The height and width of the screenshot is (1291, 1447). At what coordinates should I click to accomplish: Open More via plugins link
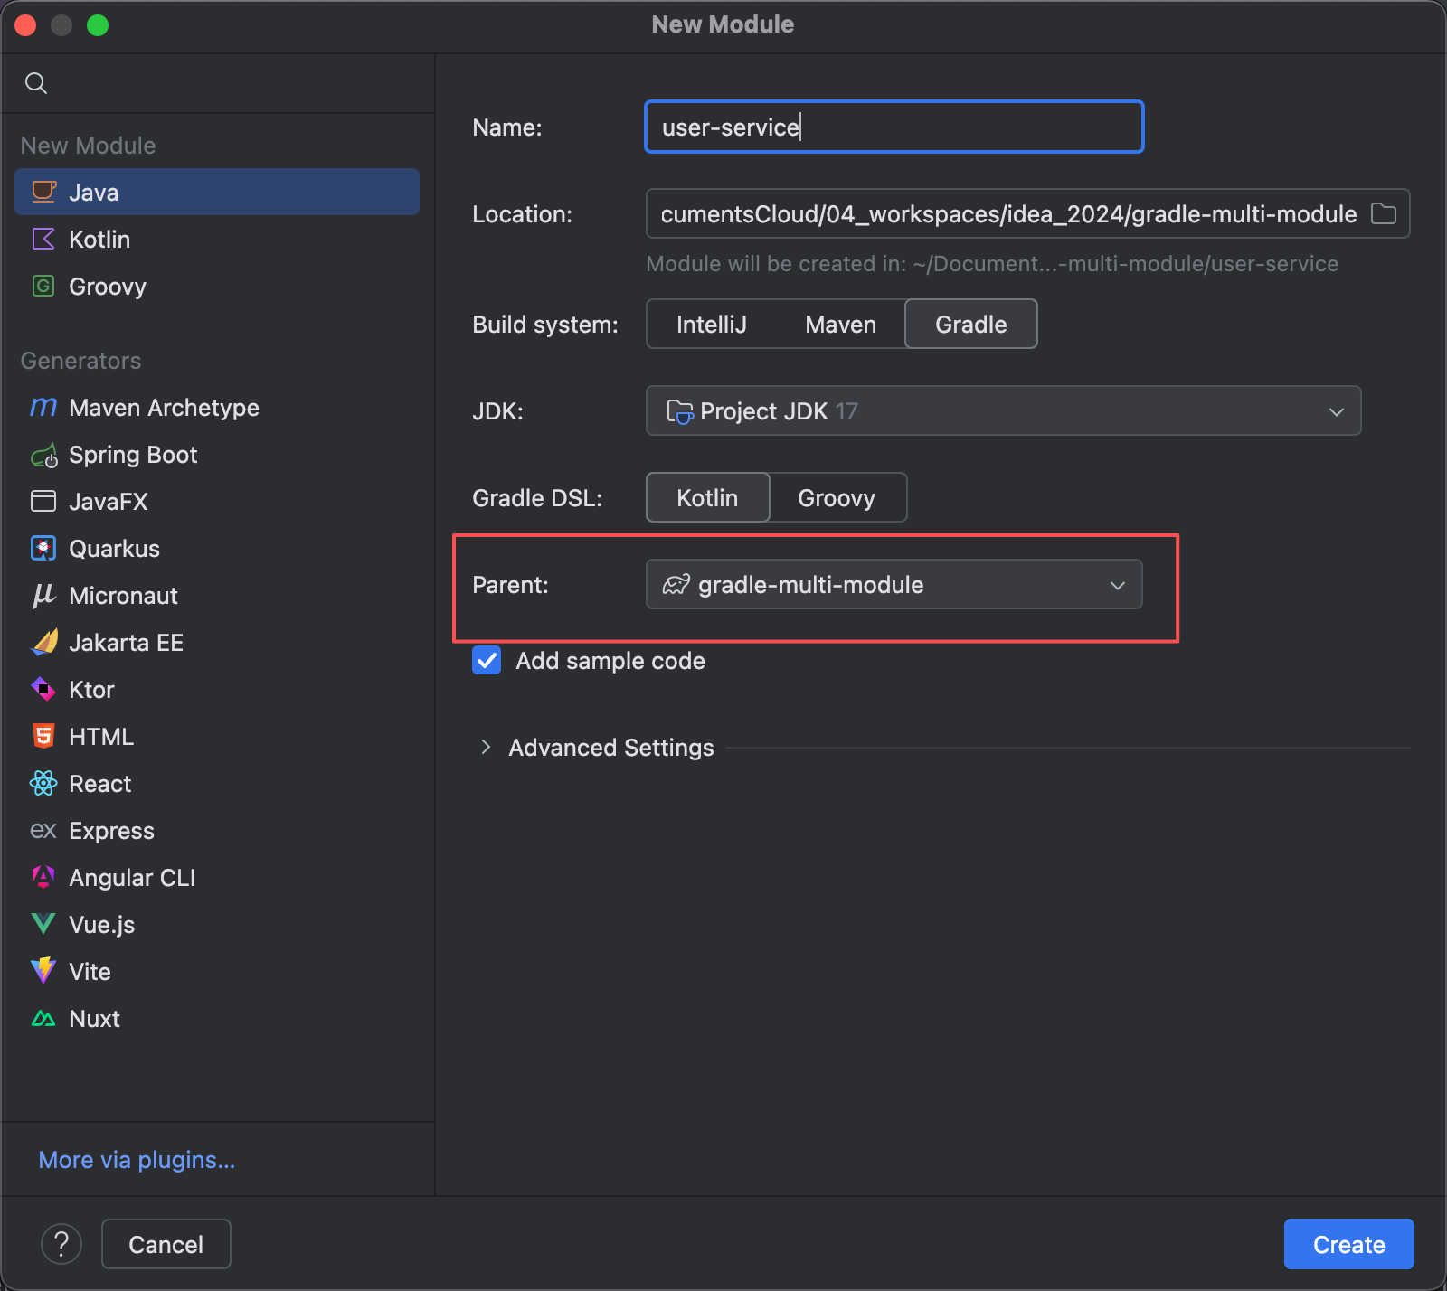pos(137,1160)
